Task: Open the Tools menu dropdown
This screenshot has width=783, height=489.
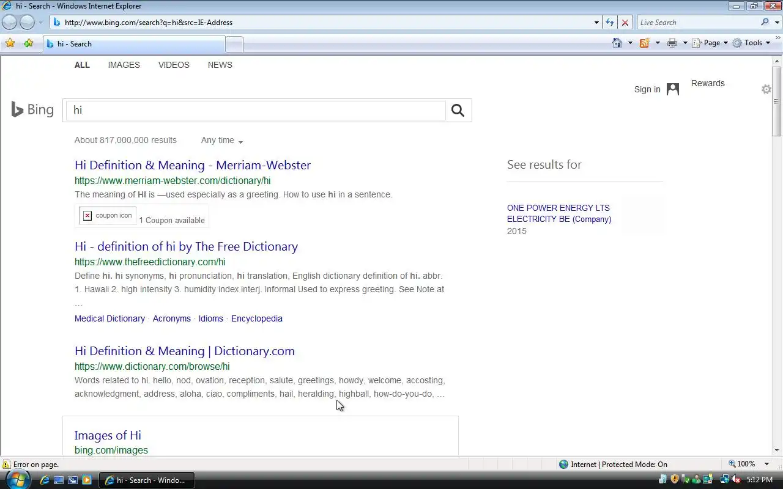Action: pyautogui.click(x=752, y=43)
